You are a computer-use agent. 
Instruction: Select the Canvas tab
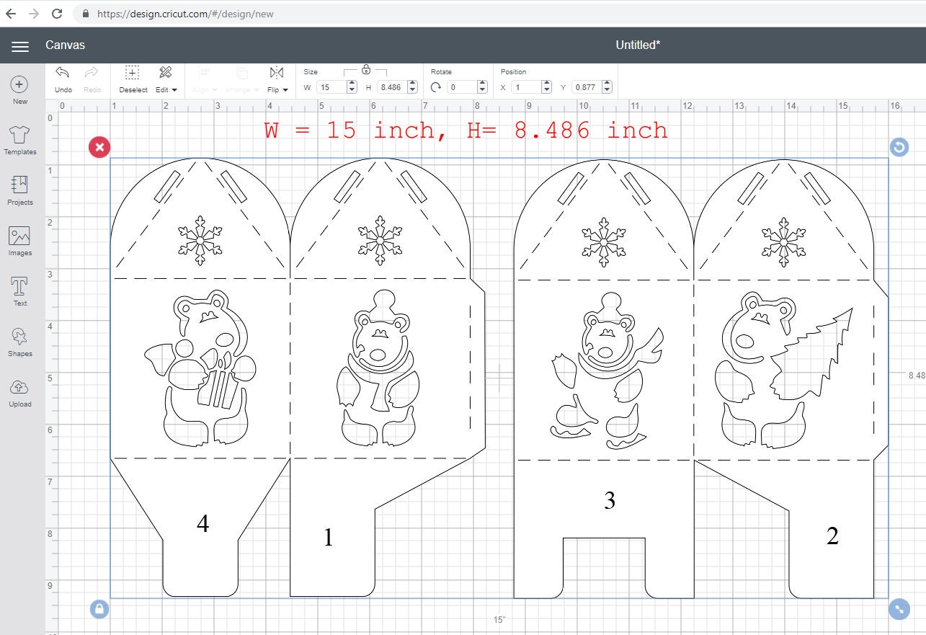[65, 45]
